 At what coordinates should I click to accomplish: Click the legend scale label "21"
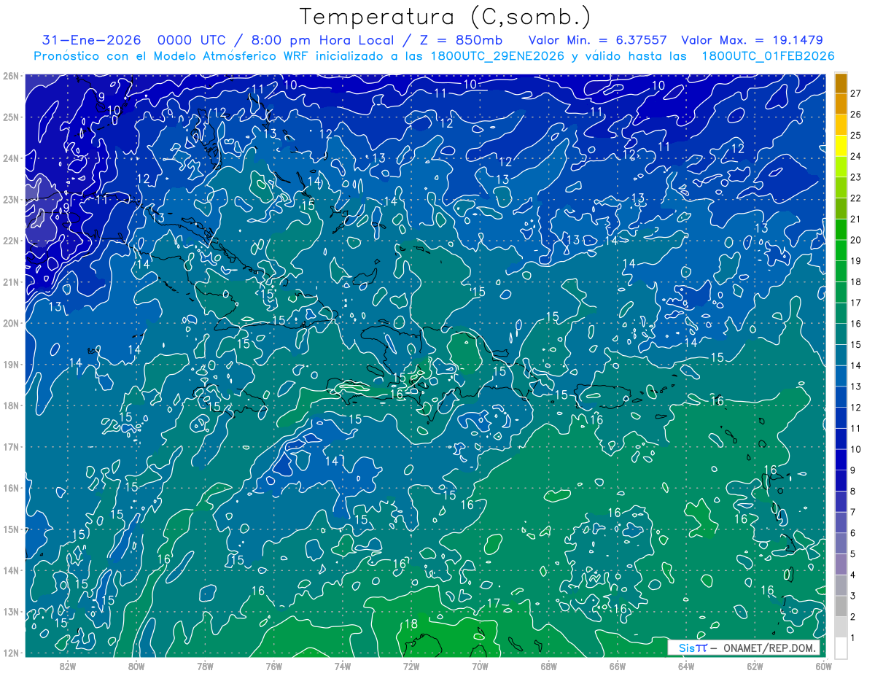pyautogui.click(x=855, y=219)
